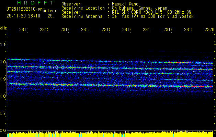Select the filename UT2511202310 text
The height and width of the screenshot is (137, 216).
tap(21, 9)
